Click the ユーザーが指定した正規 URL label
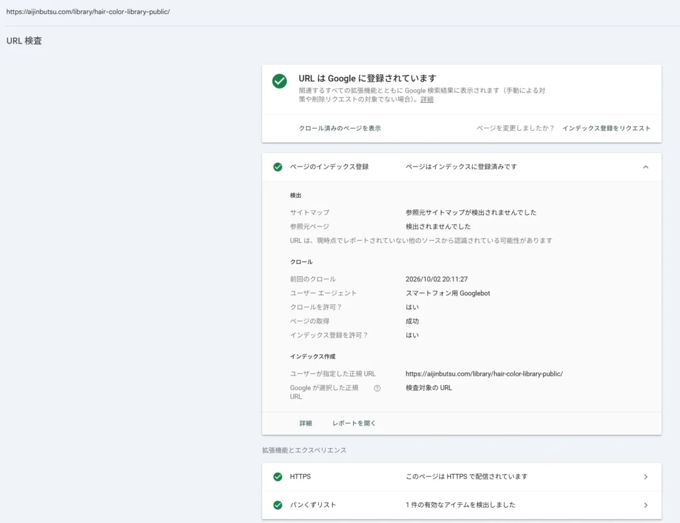 click(x=333, y=374)
